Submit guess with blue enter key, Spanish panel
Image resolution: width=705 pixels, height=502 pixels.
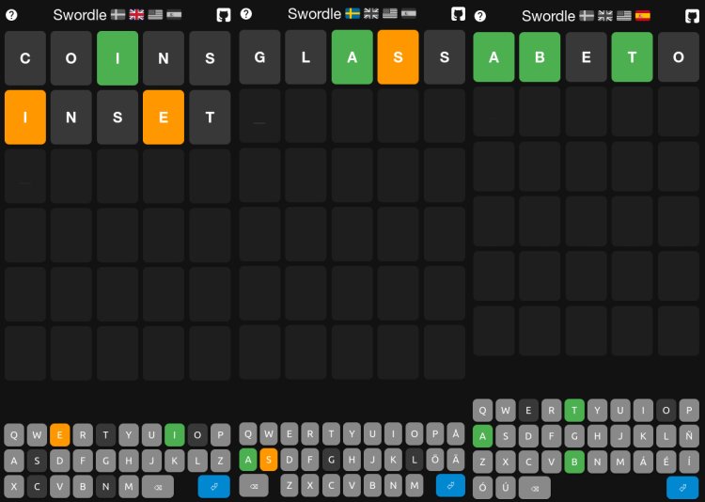pyautogui.click(x=682, y=488)
